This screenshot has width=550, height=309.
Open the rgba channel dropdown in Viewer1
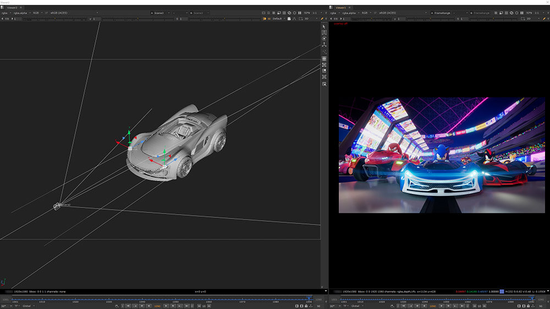coord(335,13)
